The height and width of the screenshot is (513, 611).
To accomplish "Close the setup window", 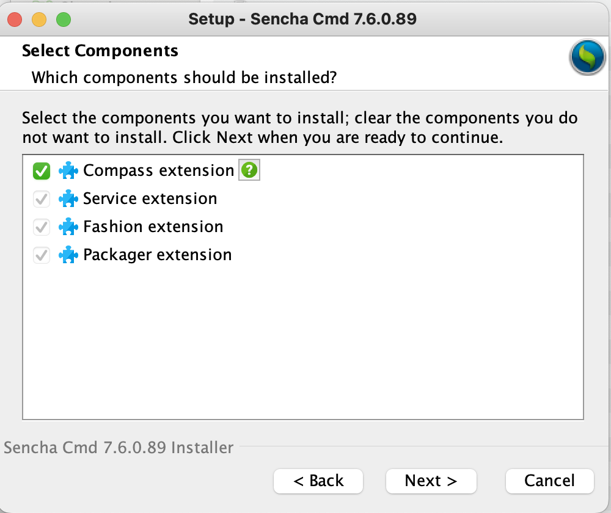I will (15, 20).
